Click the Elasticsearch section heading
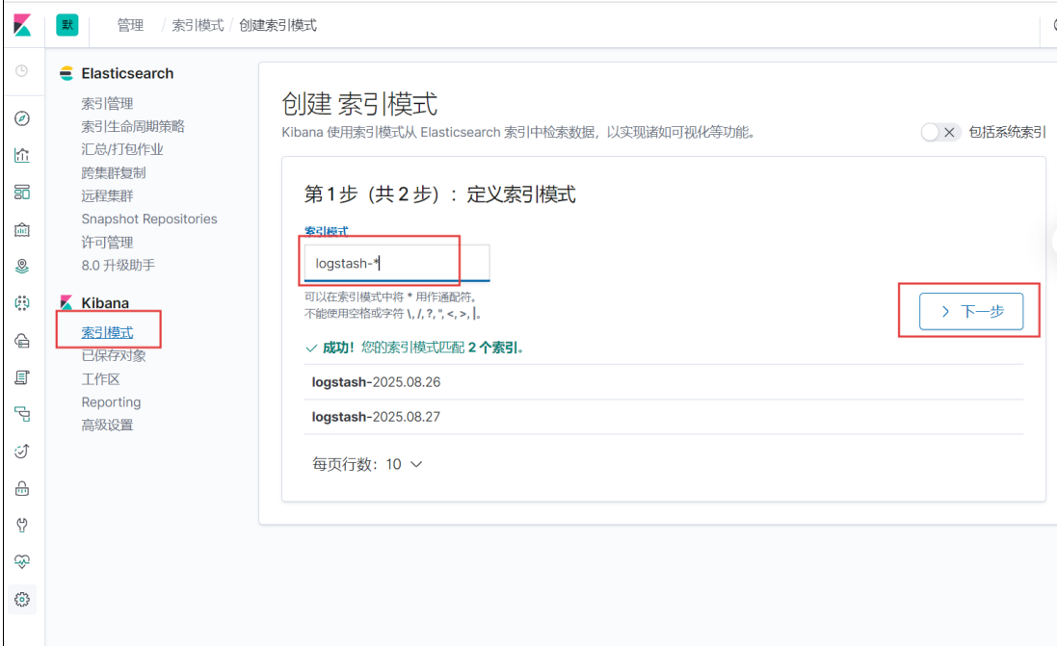The height and width of the screenshot is (646, 1057). [127, 73]
